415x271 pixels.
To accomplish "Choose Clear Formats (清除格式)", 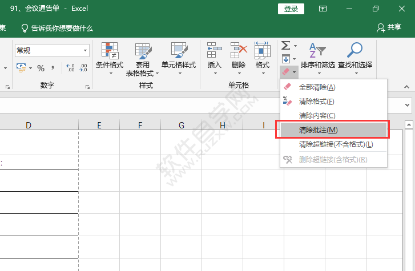I will (334, 102).
